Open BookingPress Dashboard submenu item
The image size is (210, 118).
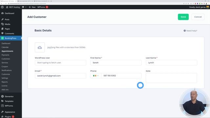click(6, 43)
